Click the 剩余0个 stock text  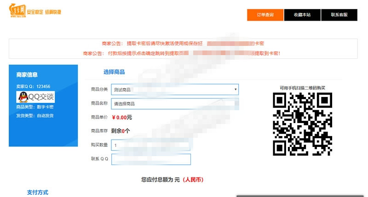(121, 131)
